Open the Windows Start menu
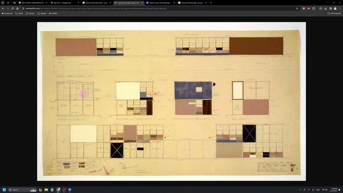Image resolution: width=343 pixels, height=193 pixels. [x=4, y=190]
